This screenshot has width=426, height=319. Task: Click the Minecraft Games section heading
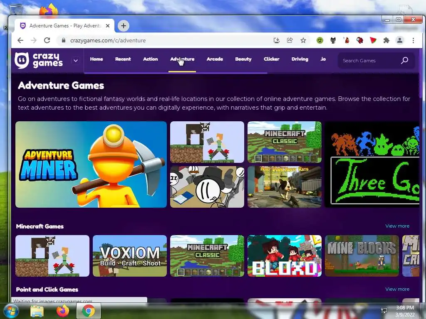(40, 226)
